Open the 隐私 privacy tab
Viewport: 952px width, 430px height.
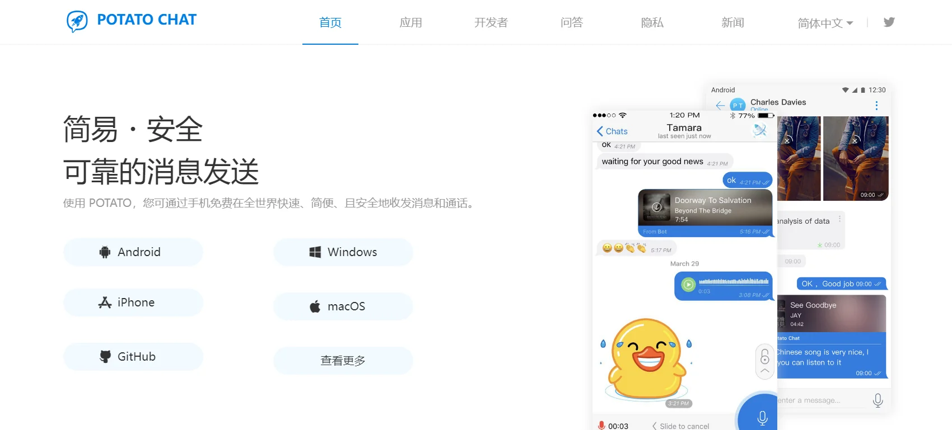coord(652,22)
